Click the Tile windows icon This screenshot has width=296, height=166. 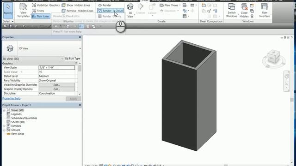(252, 17)
